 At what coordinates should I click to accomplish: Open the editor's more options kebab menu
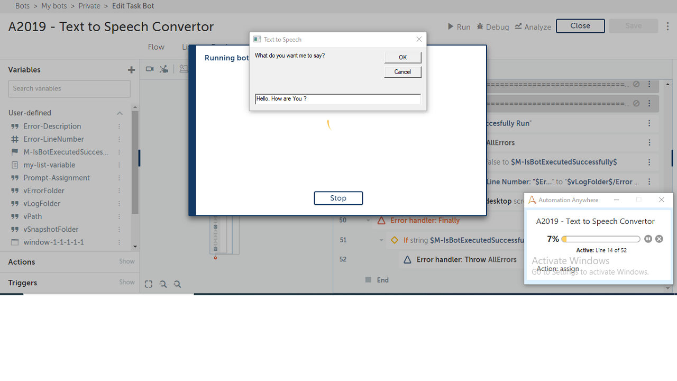tap(668, 26)
